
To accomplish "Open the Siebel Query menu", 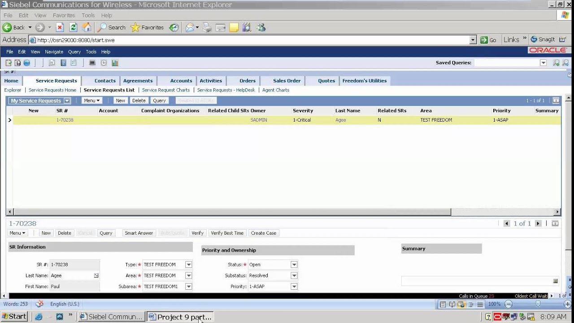I will (x=74, y=52).
